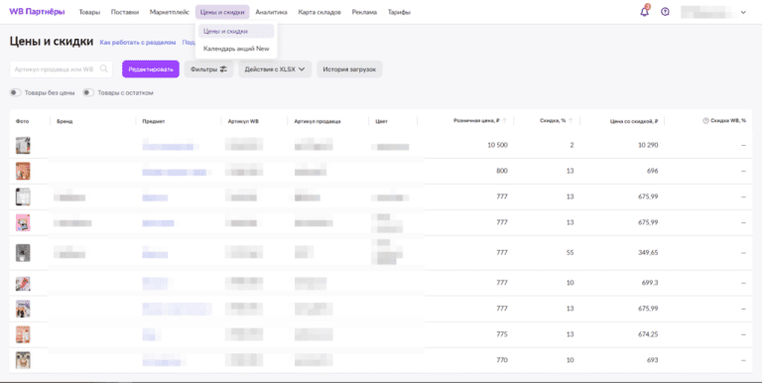Click the Редактировать button

click(151, 69)
